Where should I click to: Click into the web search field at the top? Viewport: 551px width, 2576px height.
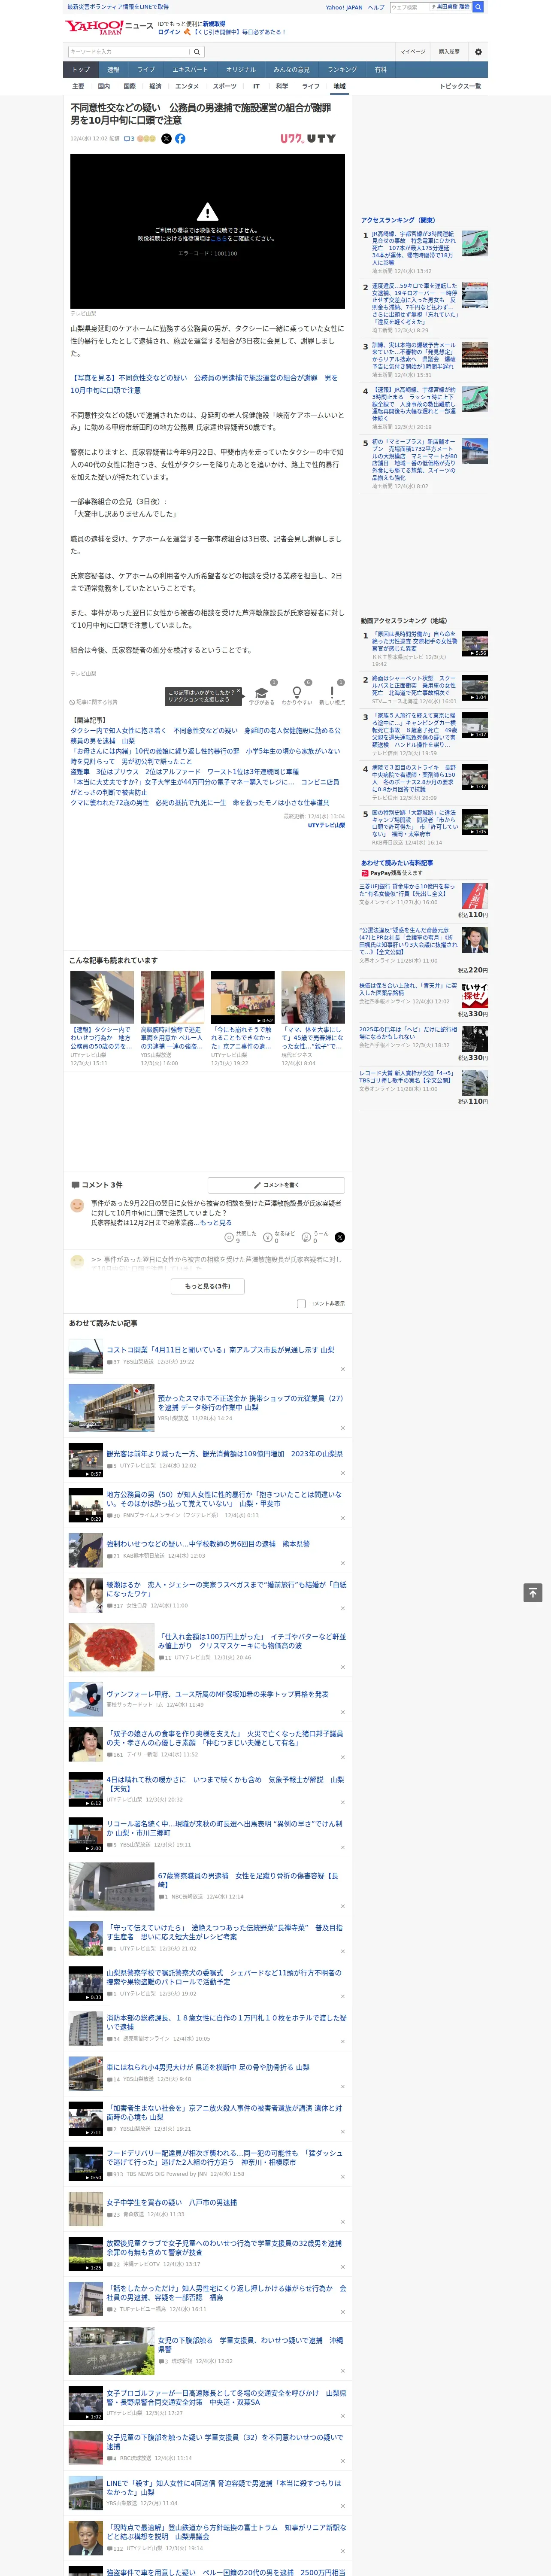[x=410, y=7]
